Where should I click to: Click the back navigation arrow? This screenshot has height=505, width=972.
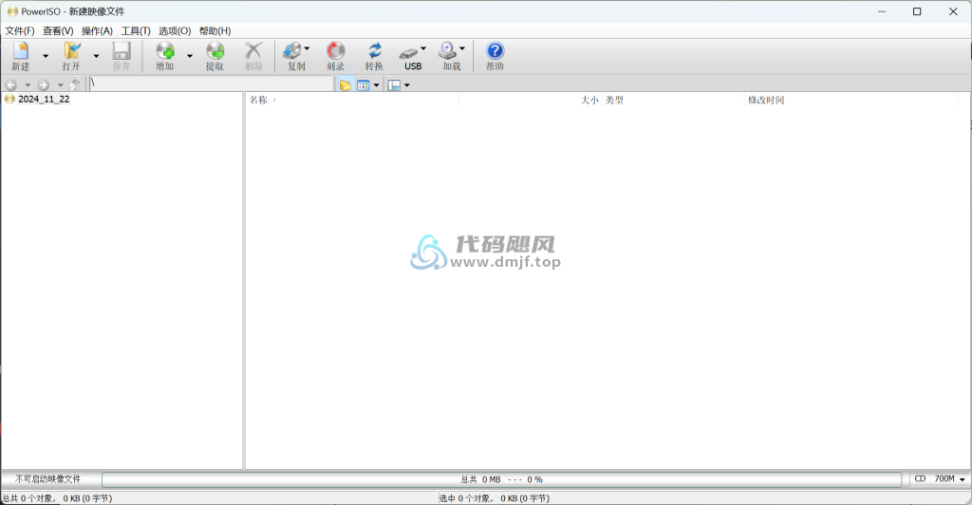pos(10,84)
